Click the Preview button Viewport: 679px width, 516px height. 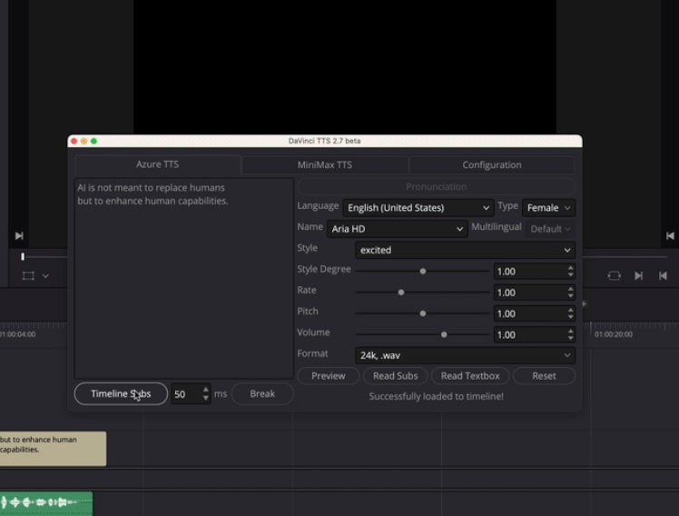click(329, 376)
